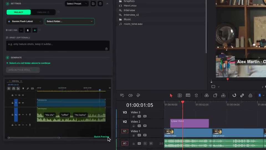Click the blue flag icon
The height and width of the screenshot is (150, 266).
click(x=260, y=95)
